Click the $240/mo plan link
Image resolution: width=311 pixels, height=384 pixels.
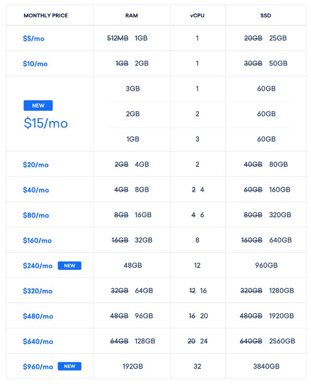click(37, 266)
